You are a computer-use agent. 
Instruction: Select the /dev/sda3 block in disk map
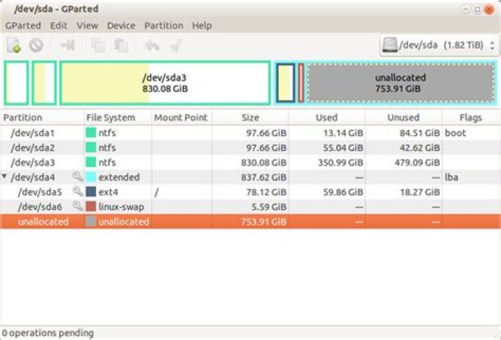pyautogui.click(x=165, y=83)
